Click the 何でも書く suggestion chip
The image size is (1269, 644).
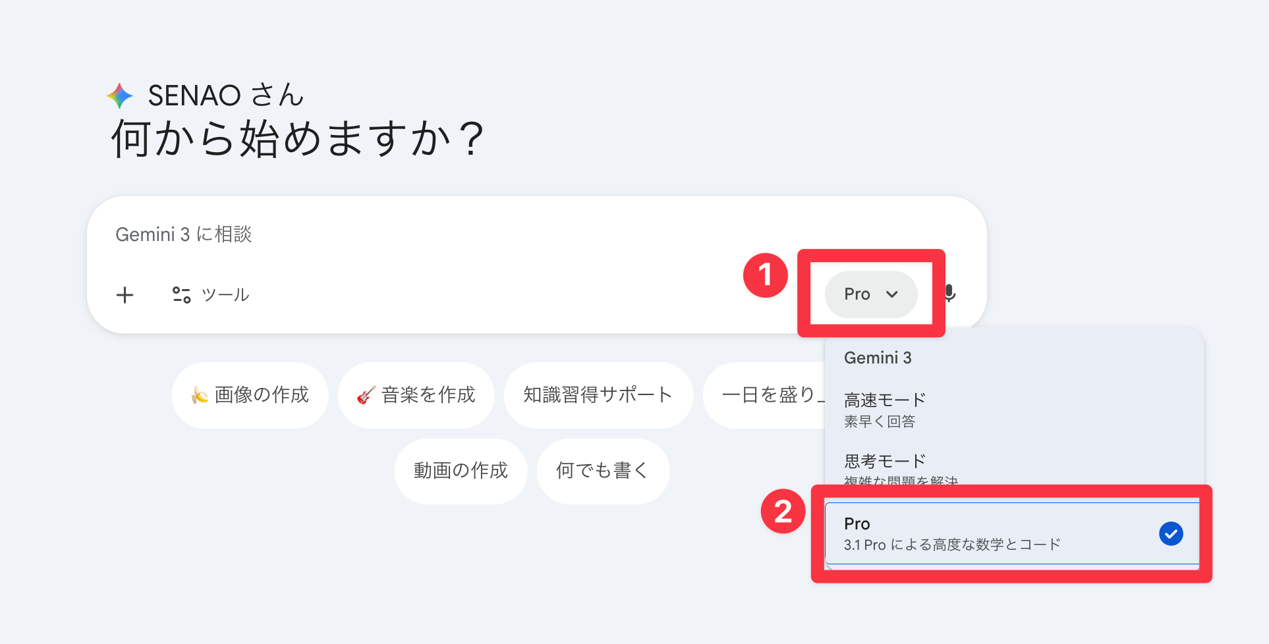[602, 471]
